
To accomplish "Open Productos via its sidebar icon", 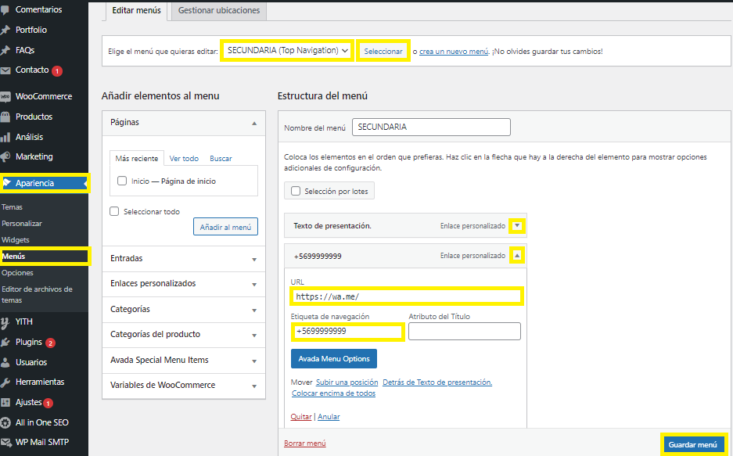I will pyautogui.click(x=5, y=117).
